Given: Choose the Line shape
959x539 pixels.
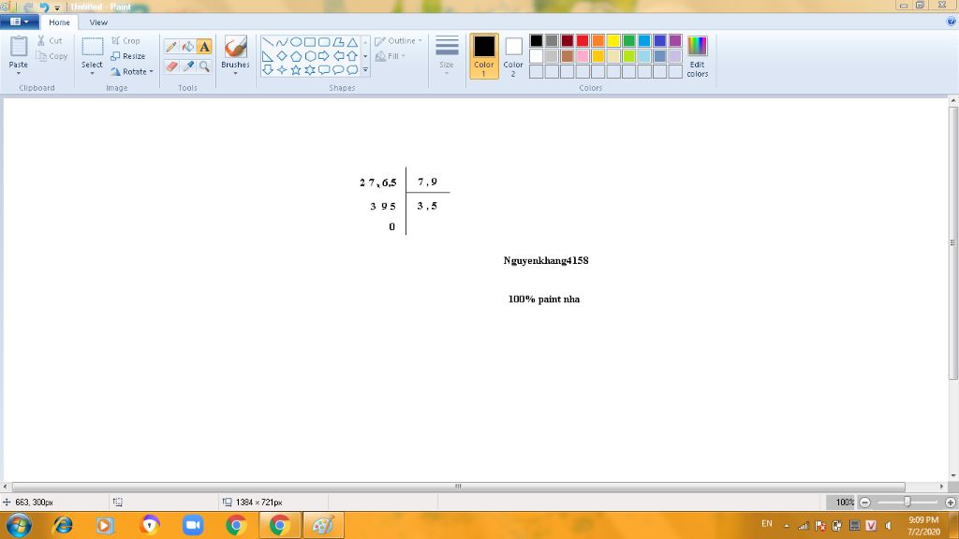Looking at the screenshot, I should 267,42.
